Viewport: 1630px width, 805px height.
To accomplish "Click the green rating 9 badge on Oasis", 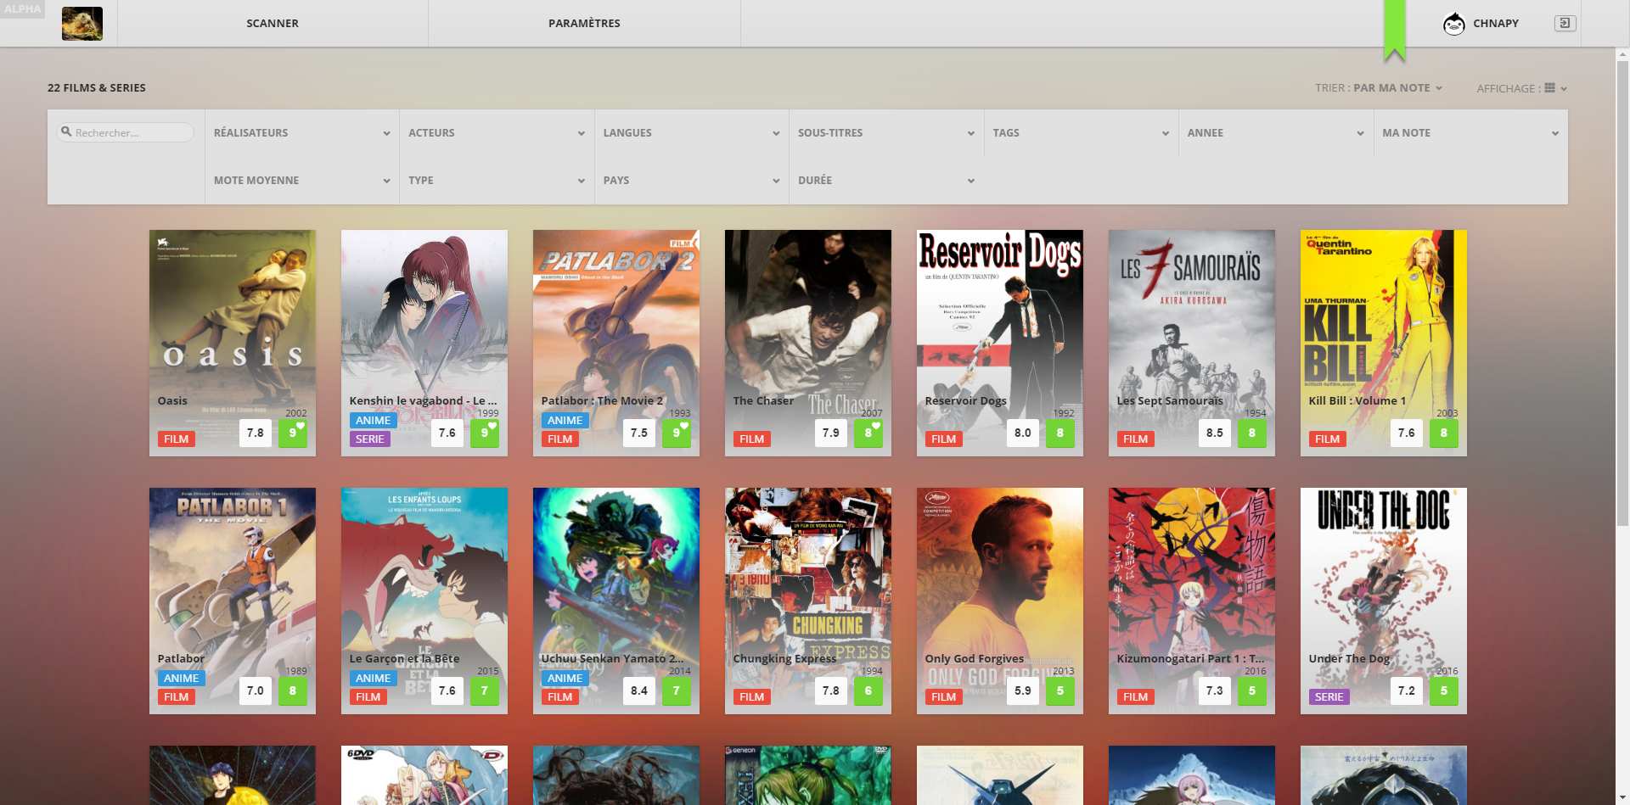I will tap(293, 433).
